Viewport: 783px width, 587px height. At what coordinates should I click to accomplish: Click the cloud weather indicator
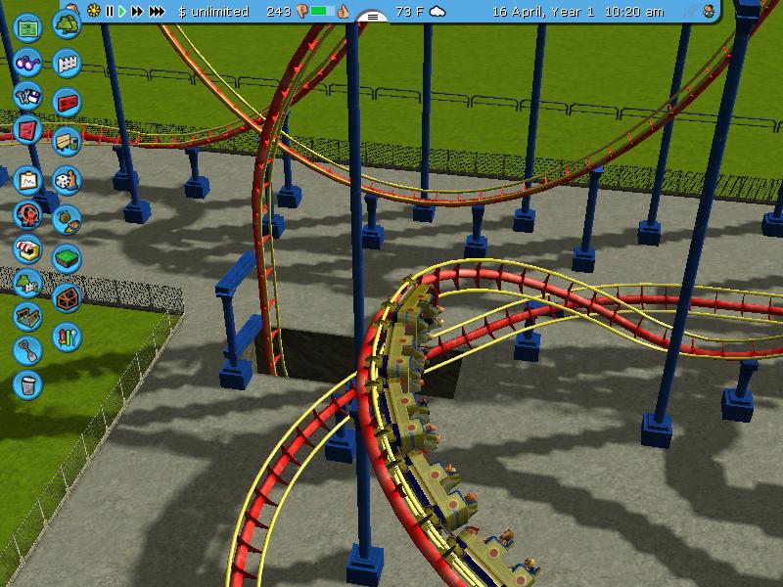438,12
